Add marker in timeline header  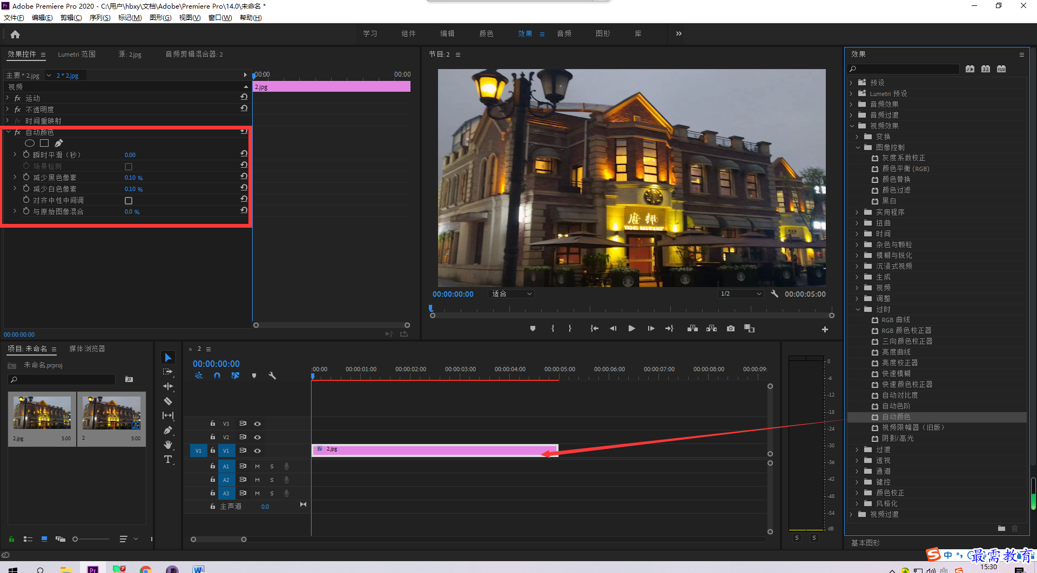[254, 376]
